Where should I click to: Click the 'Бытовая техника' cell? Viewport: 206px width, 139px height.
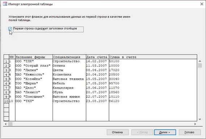coord(69,79)
